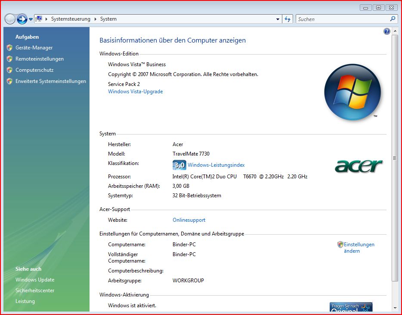Screen dimensions: 402x315
Task: Open the Windows-Leistungsindex link
Action: click(x=216, y=165)
